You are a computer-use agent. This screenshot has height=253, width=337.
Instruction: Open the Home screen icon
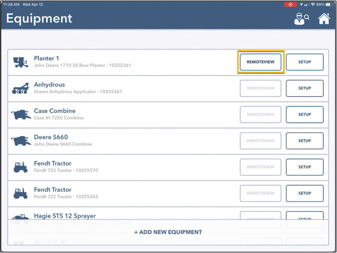point(324,18)
